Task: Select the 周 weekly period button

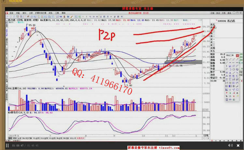Action: pyautogui.click(x=104, y=17)
